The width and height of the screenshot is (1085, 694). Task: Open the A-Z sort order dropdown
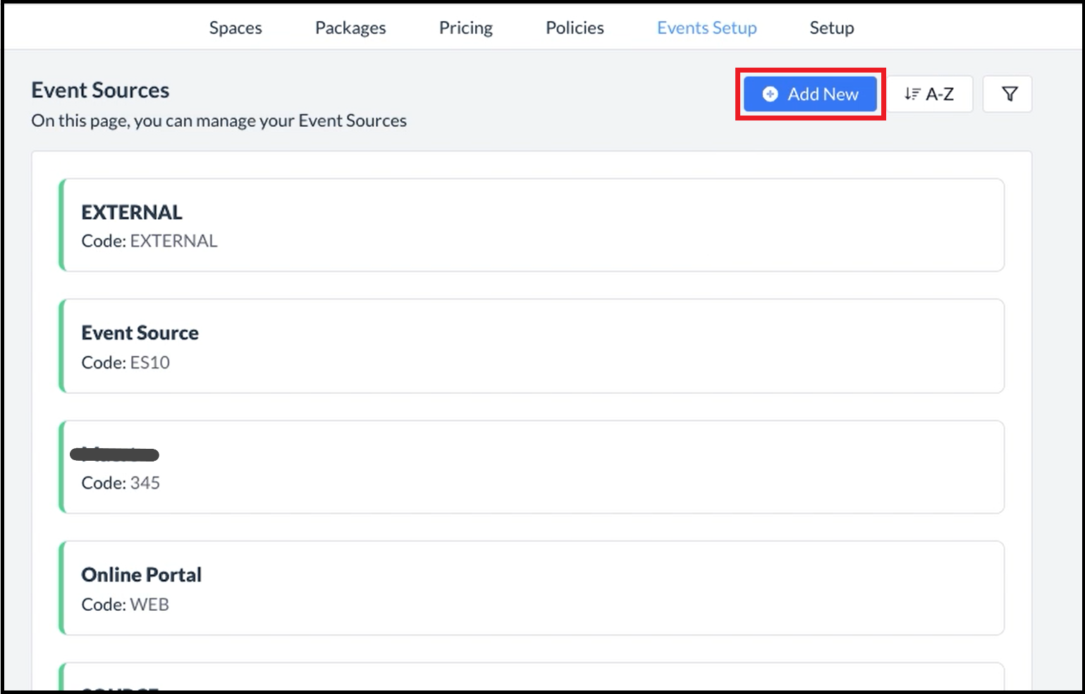point(930,94)
